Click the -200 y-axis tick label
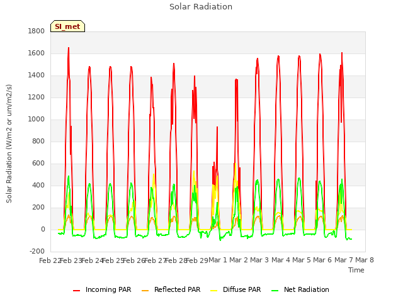 (x=37, y=252)
